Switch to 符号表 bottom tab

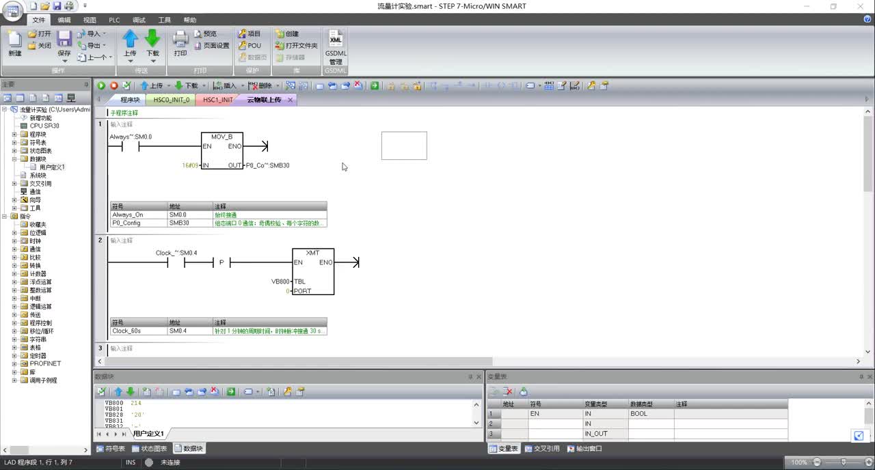pos(111,449)
